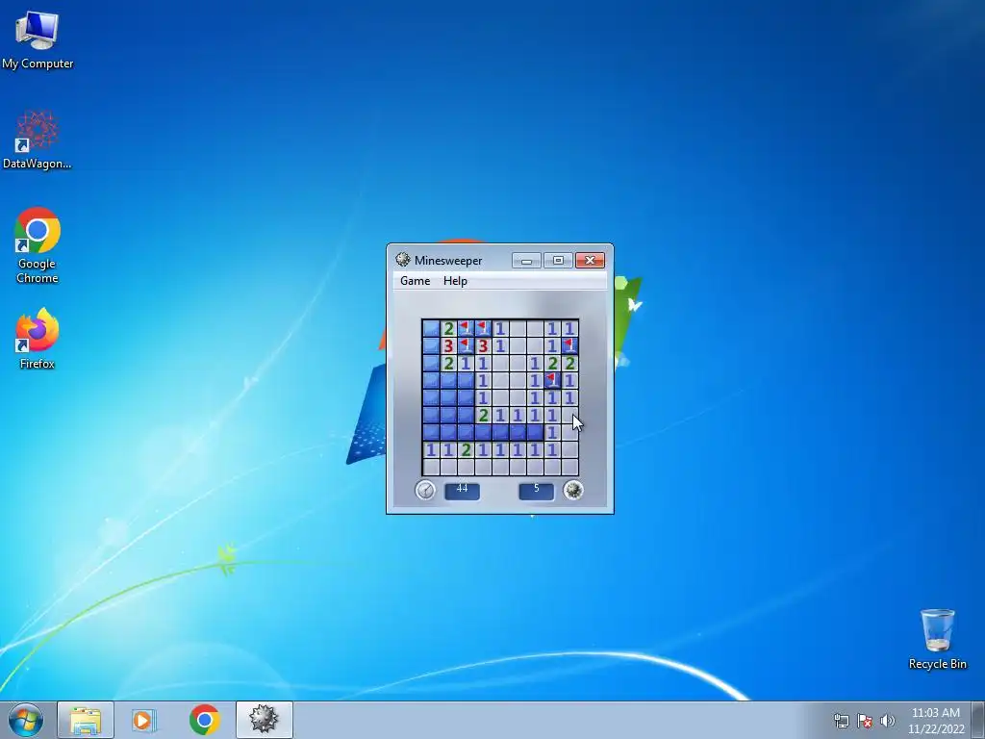Maximize the Minesweeper window
This screenshot has width=985, height=739.
[558, 260]
